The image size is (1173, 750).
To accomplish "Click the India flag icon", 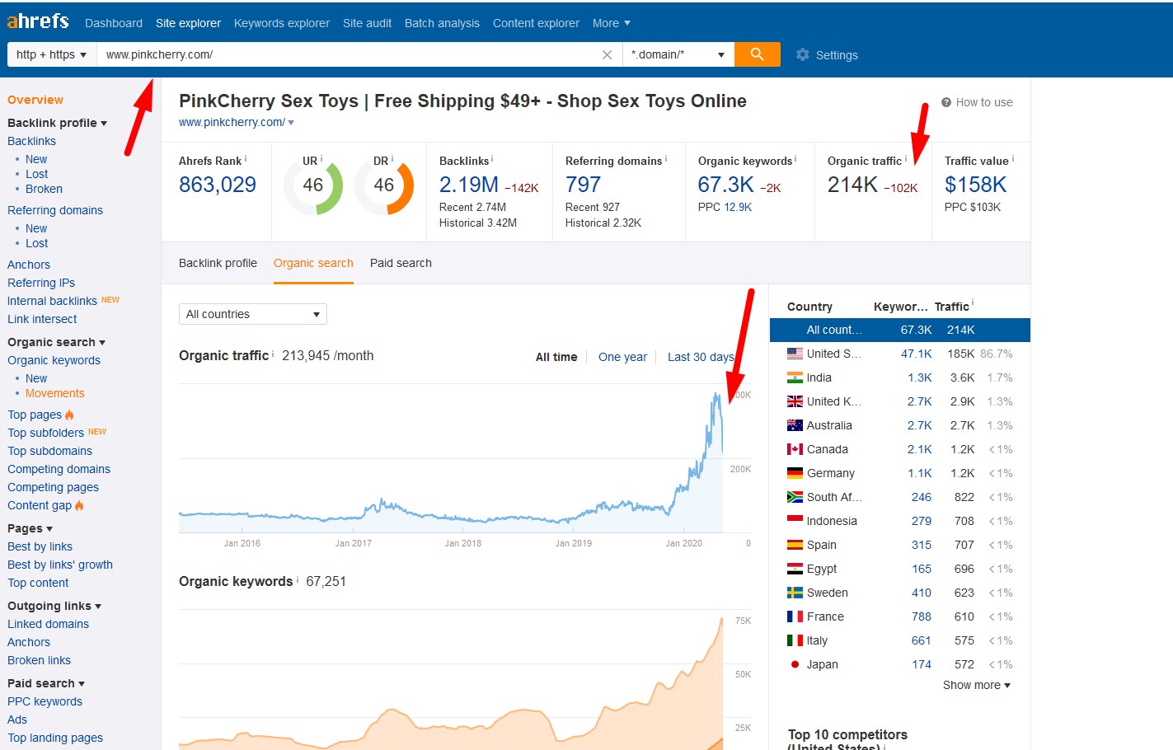I will [x=795, y=377].
